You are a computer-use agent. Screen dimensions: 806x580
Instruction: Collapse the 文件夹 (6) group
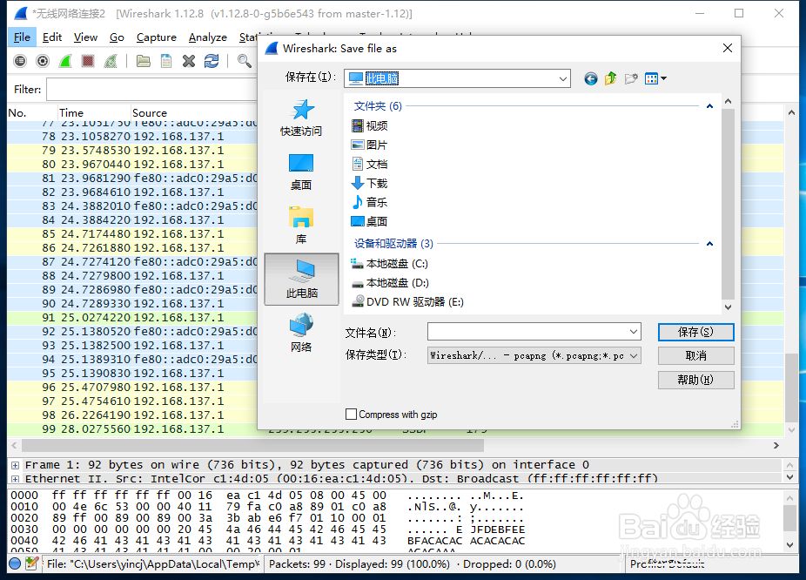(x=709, y=106)
